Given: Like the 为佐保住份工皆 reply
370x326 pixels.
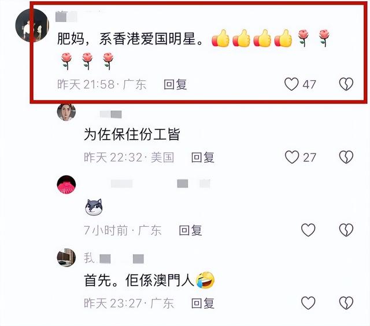Looking at the screenshot, I should click(292, 157).
